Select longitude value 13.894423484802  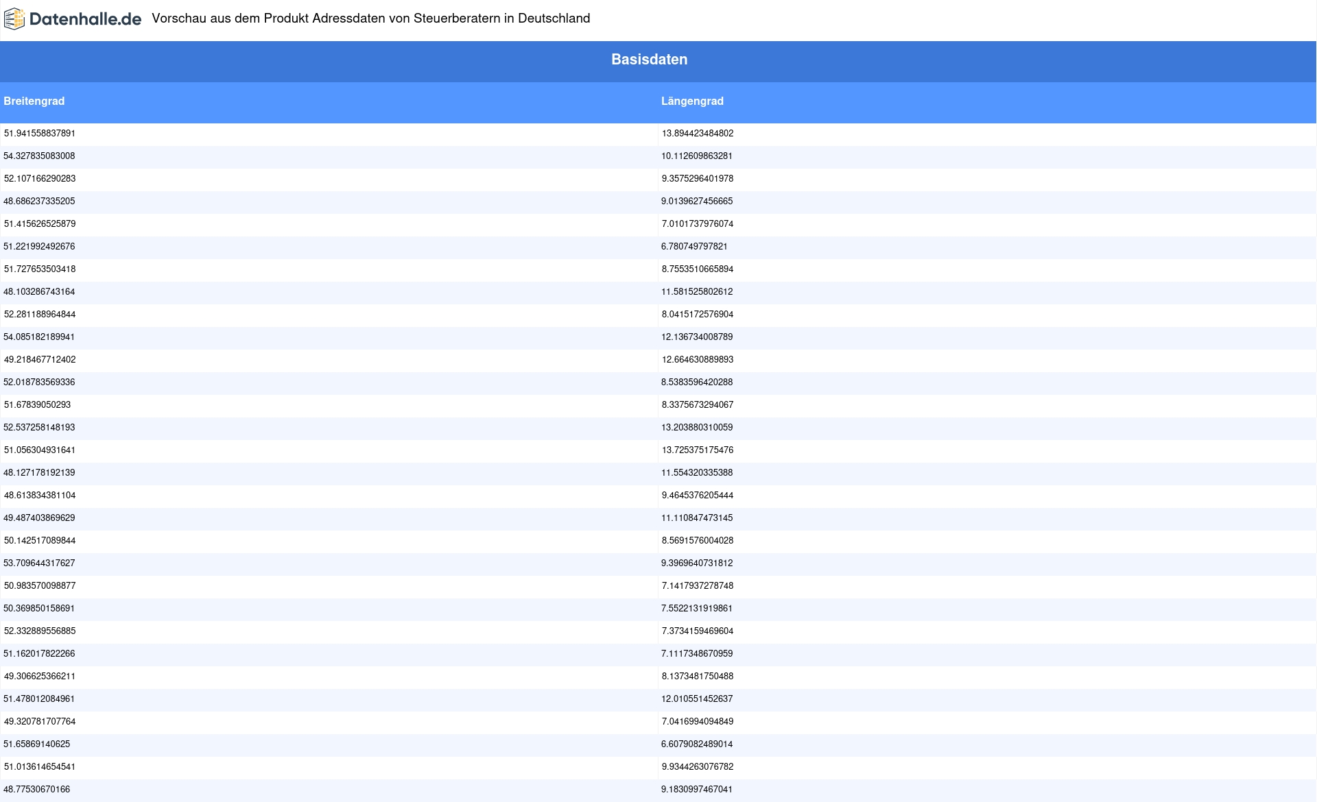(x=698, y=134)
